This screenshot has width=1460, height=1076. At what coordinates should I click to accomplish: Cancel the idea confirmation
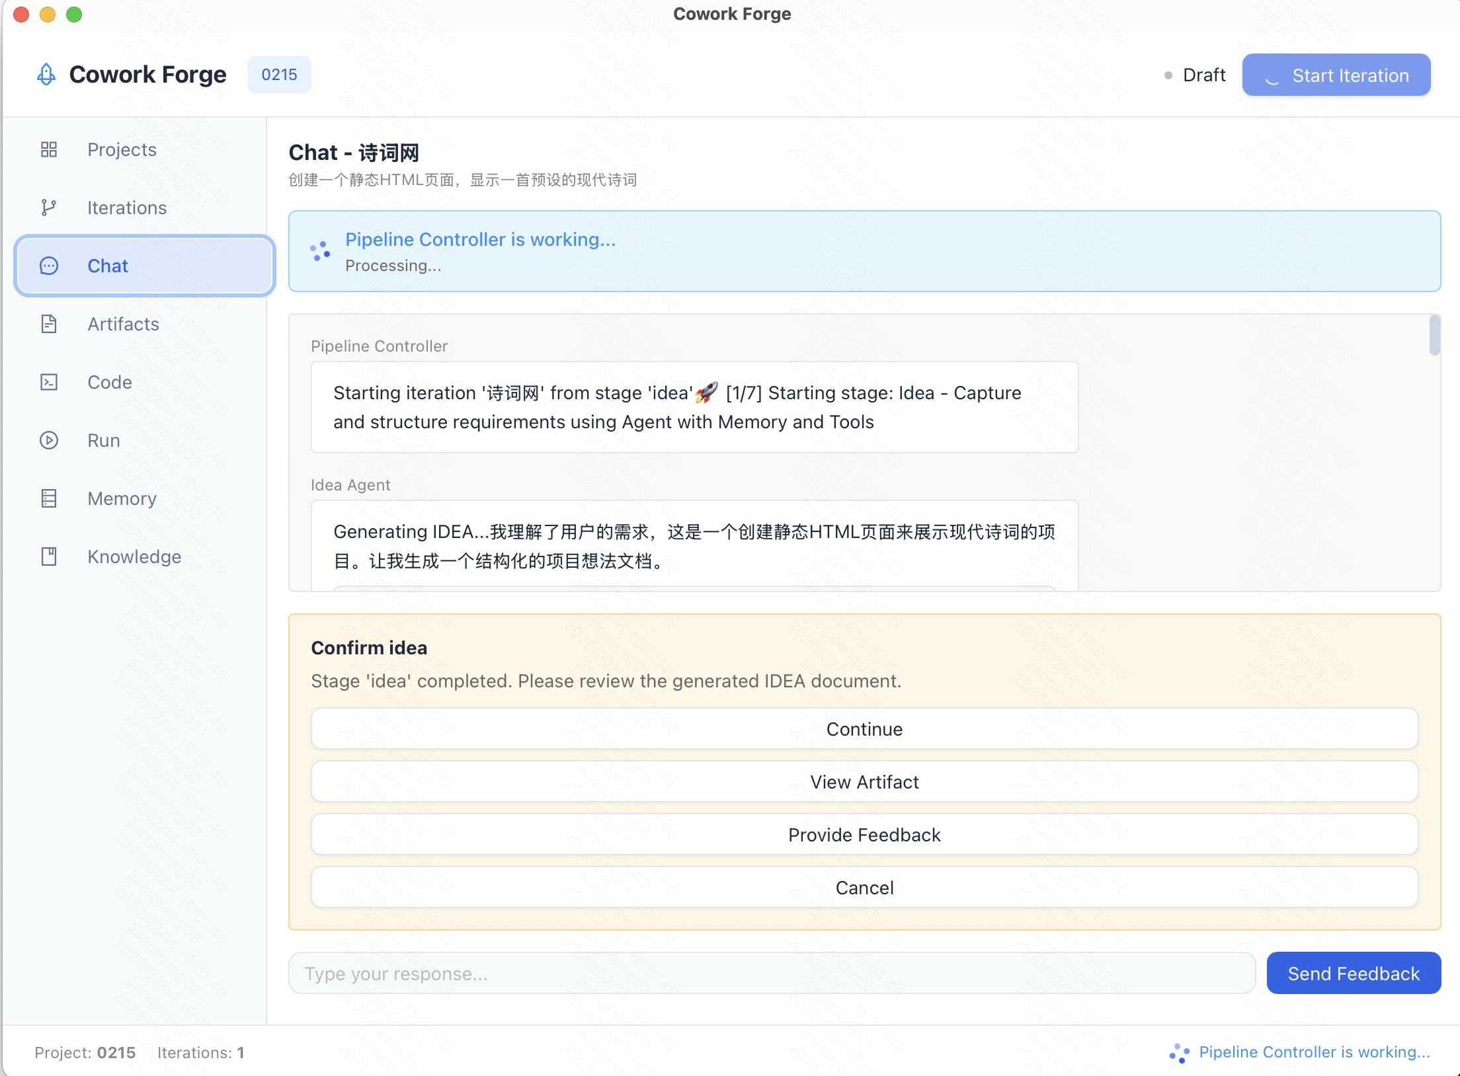[864, 888]
